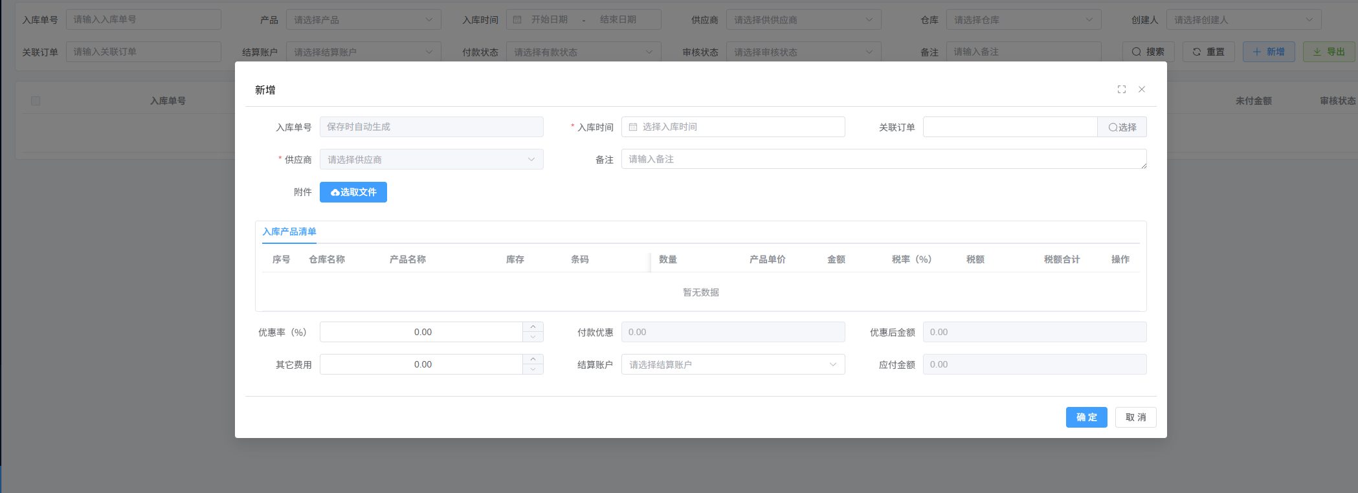Click the calendar icon in 选择入库时间 field
The height and width of the screenshot is (493, 1358).
tap(633, 127)
